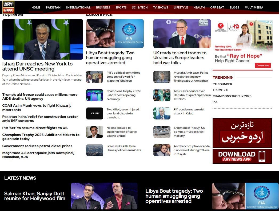
Task: Open PM Kalat attack thumbnail
Action: 162,113
